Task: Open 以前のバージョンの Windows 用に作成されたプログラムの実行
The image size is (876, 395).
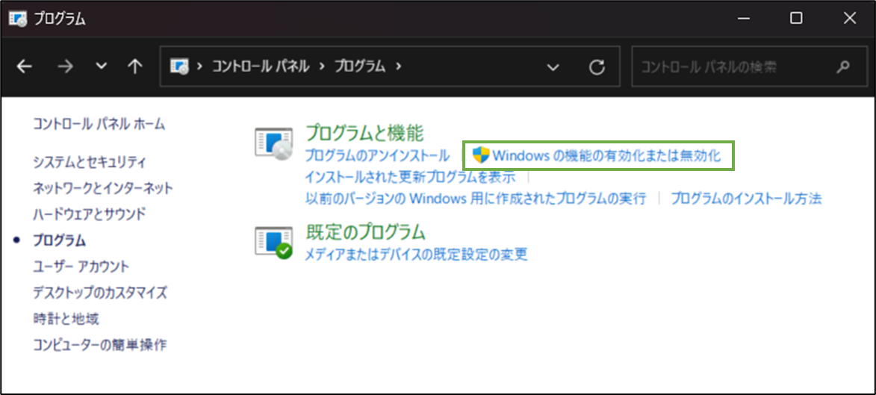Action: 476,198
